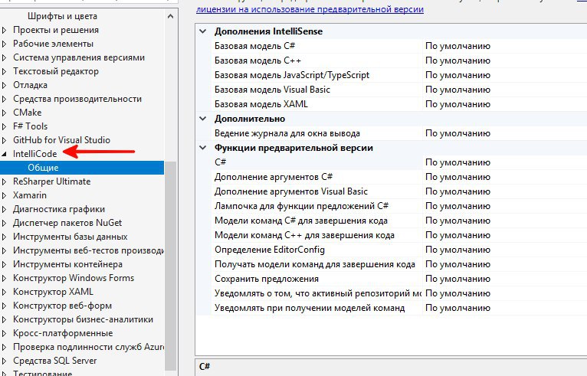
Task: Expand GitHub for Visual Studio node
Action: coord(4,140)
